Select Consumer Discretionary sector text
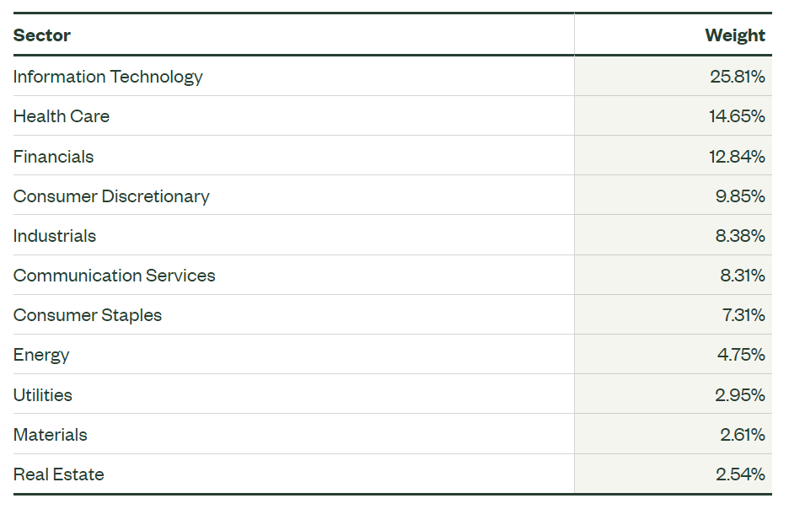The image size is (789, 509). (x=111, y=196)
